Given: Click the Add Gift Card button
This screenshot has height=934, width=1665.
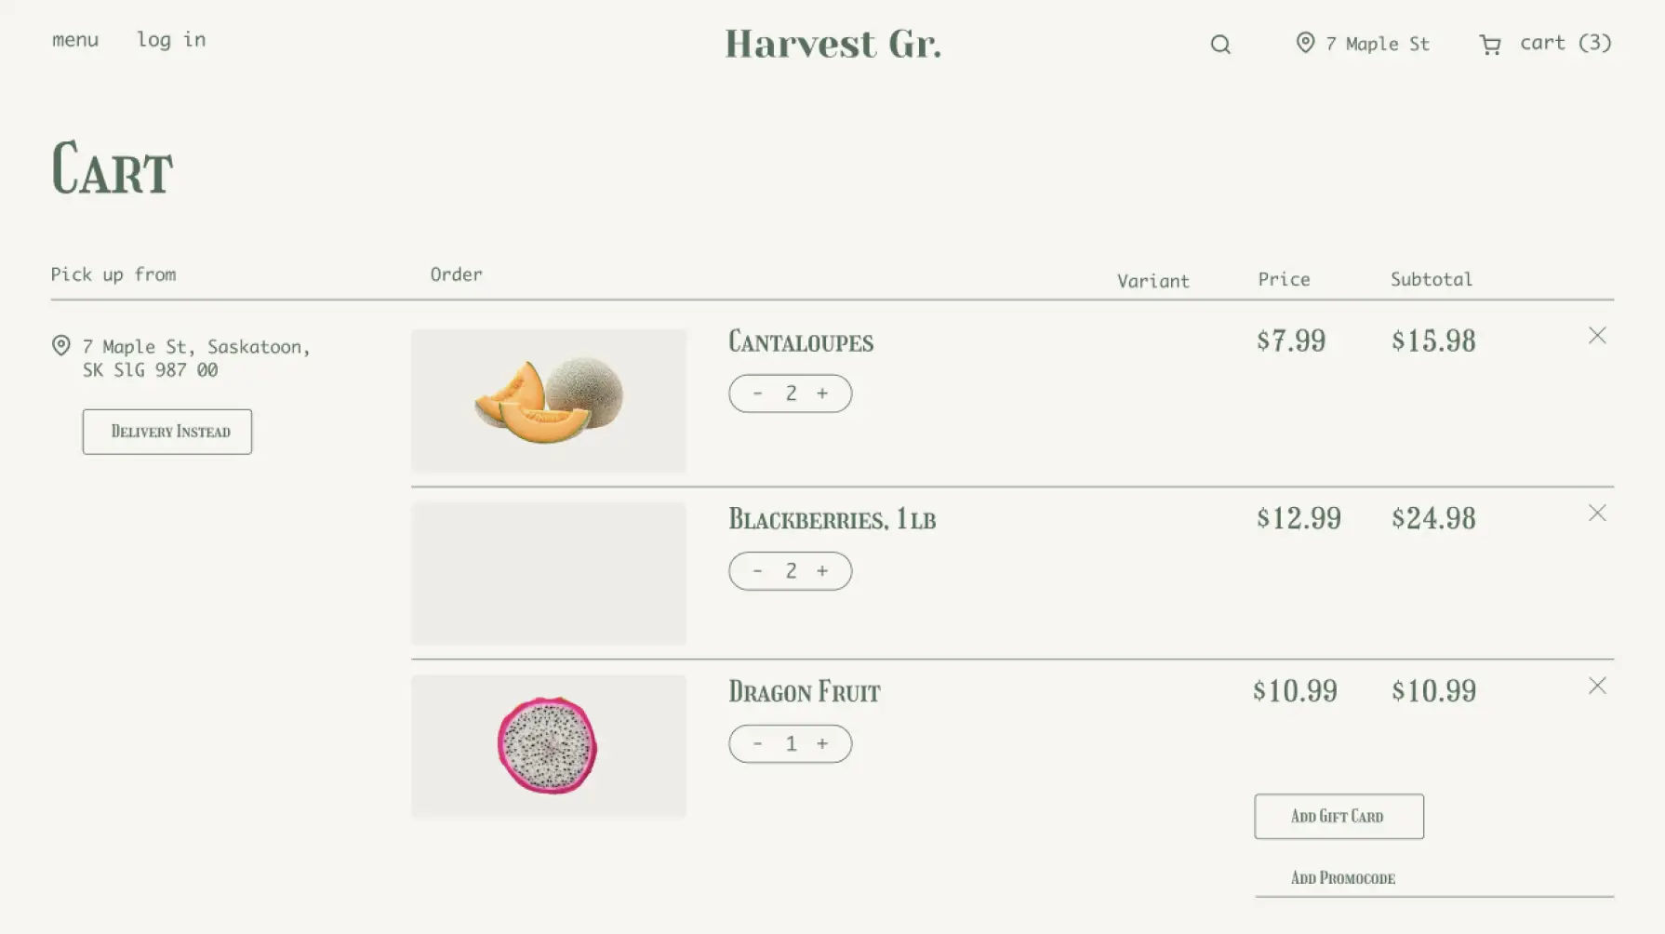Looking at the screenshot, I should [1339, 816].
